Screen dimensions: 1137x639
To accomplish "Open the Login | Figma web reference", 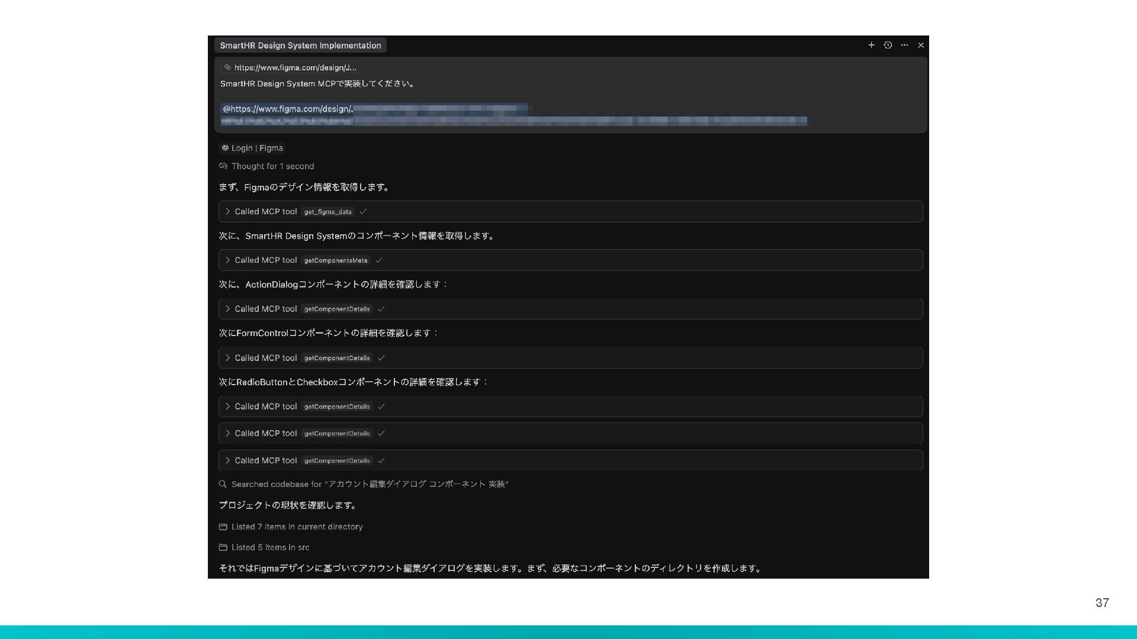I will click(252, 148).
